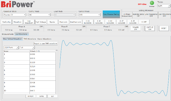Image resolution: width=171 pixels, height=101 pixels.
Task: Click the Index column header
Action: [17, 51]
